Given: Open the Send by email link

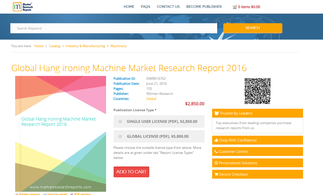Looking at the screenshot, I should (x=57, y=194).
